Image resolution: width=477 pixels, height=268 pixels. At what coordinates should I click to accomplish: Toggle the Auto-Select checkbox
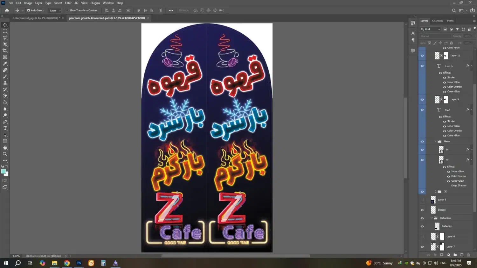coord(29,10)
